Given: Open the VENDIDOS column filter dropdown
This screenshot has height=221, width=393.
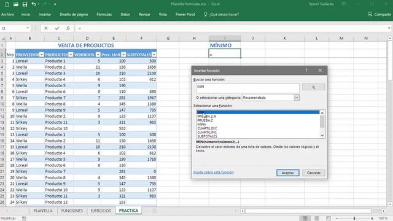Looking at the screenshot, I should (x=98, y=55).
